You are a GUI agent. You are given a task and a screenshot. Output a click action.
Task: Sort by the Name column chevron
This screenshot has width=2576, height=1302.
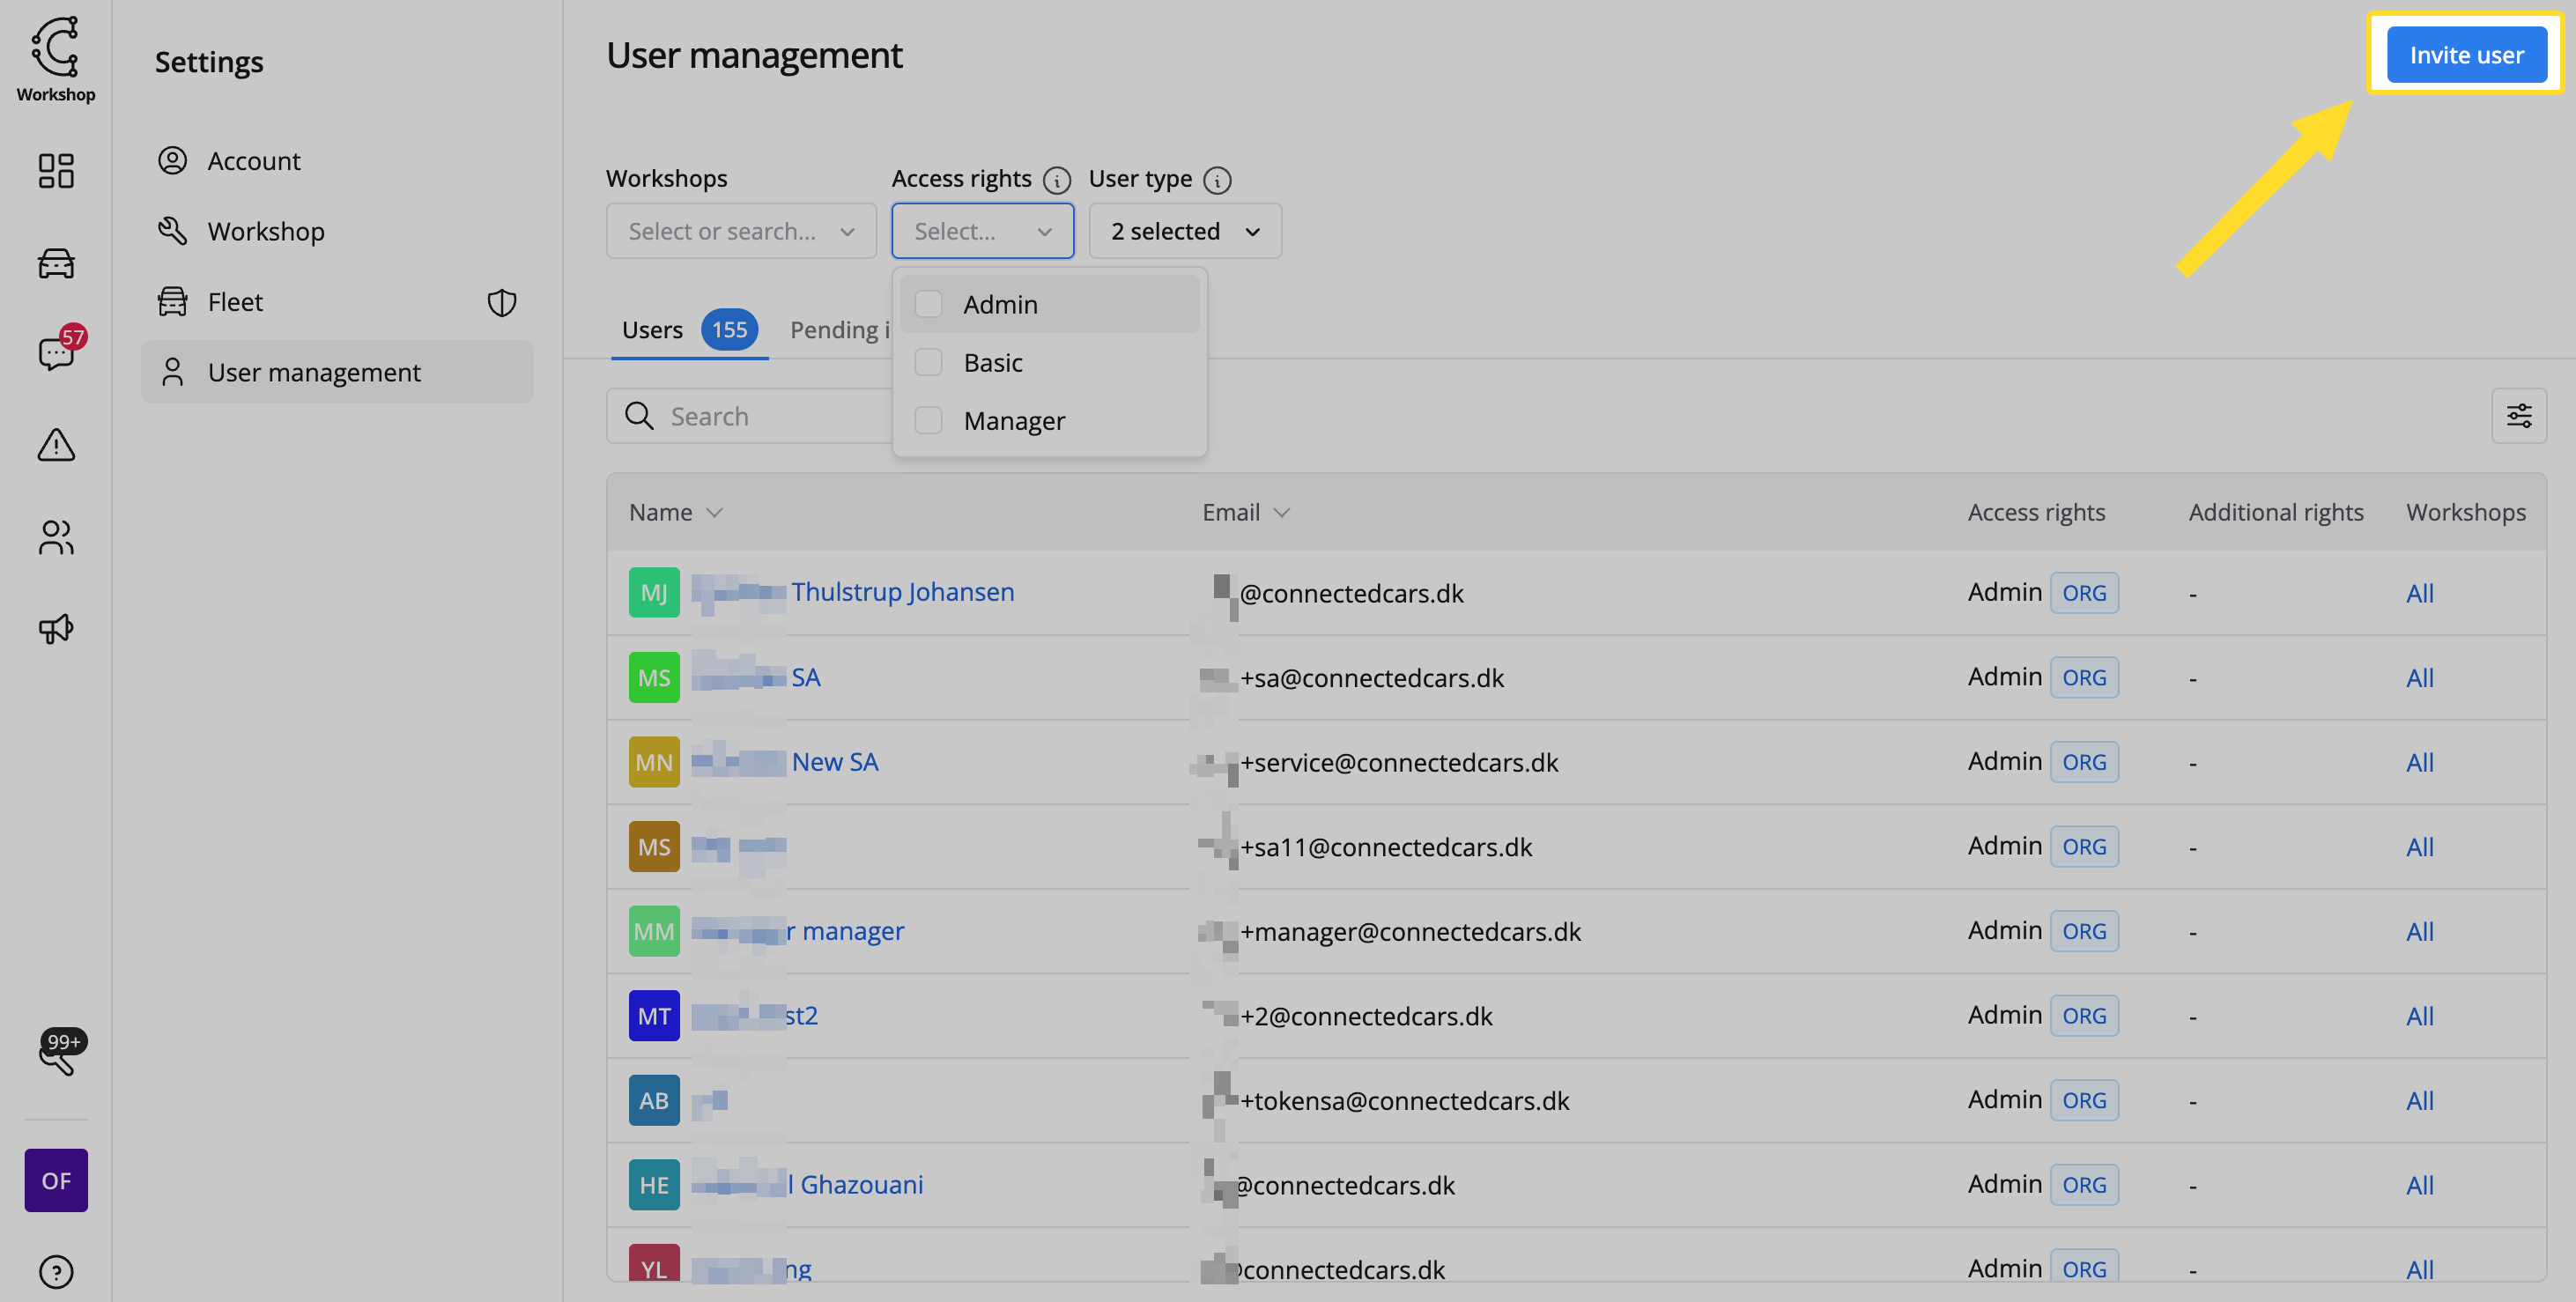(x=714, y=513)
